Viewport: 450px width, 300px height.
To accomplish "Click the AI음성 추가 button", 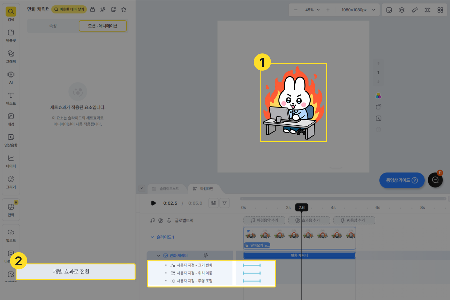I will pyautogui.click(x=354, y=220).
